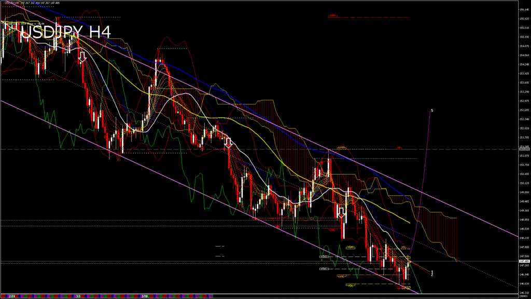Select the red label at the chart top
531x299 pixels.
pyautogui.click(x=333, y=16)
